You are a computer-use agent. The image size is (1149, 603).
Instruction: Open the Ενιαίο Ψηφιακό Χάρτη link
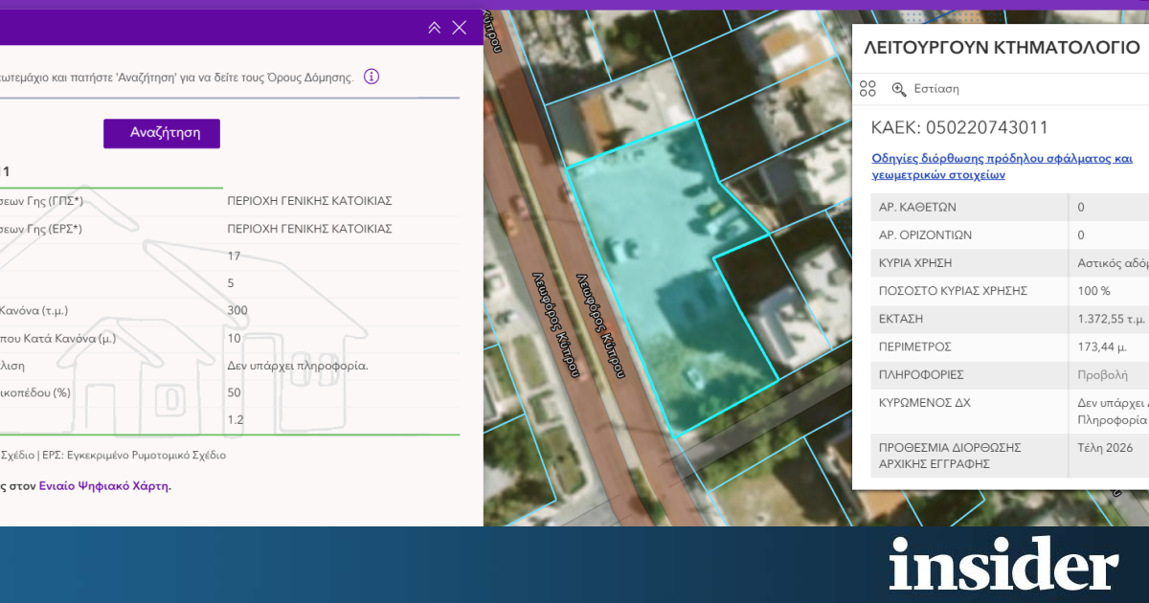(x=104, y=485)
